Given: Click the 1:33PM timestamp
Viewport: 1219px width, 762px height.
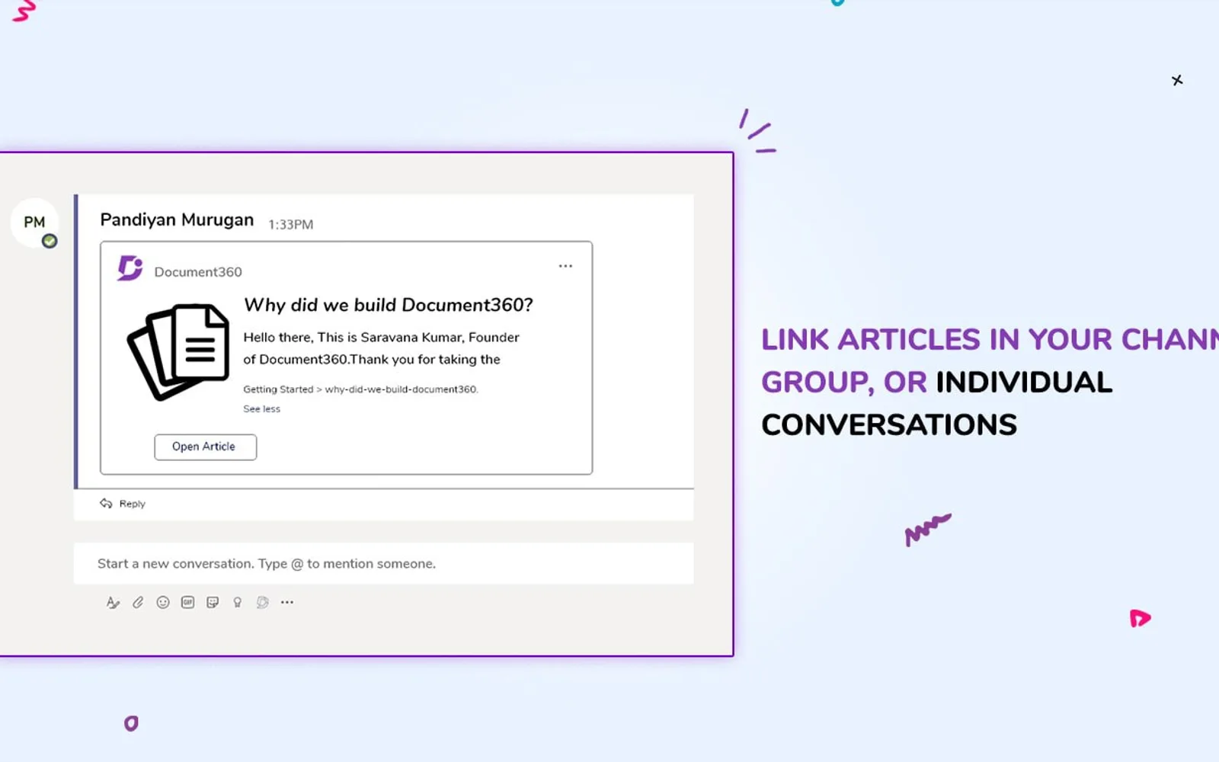Looking at the screenshot, I should coord(290,225).
